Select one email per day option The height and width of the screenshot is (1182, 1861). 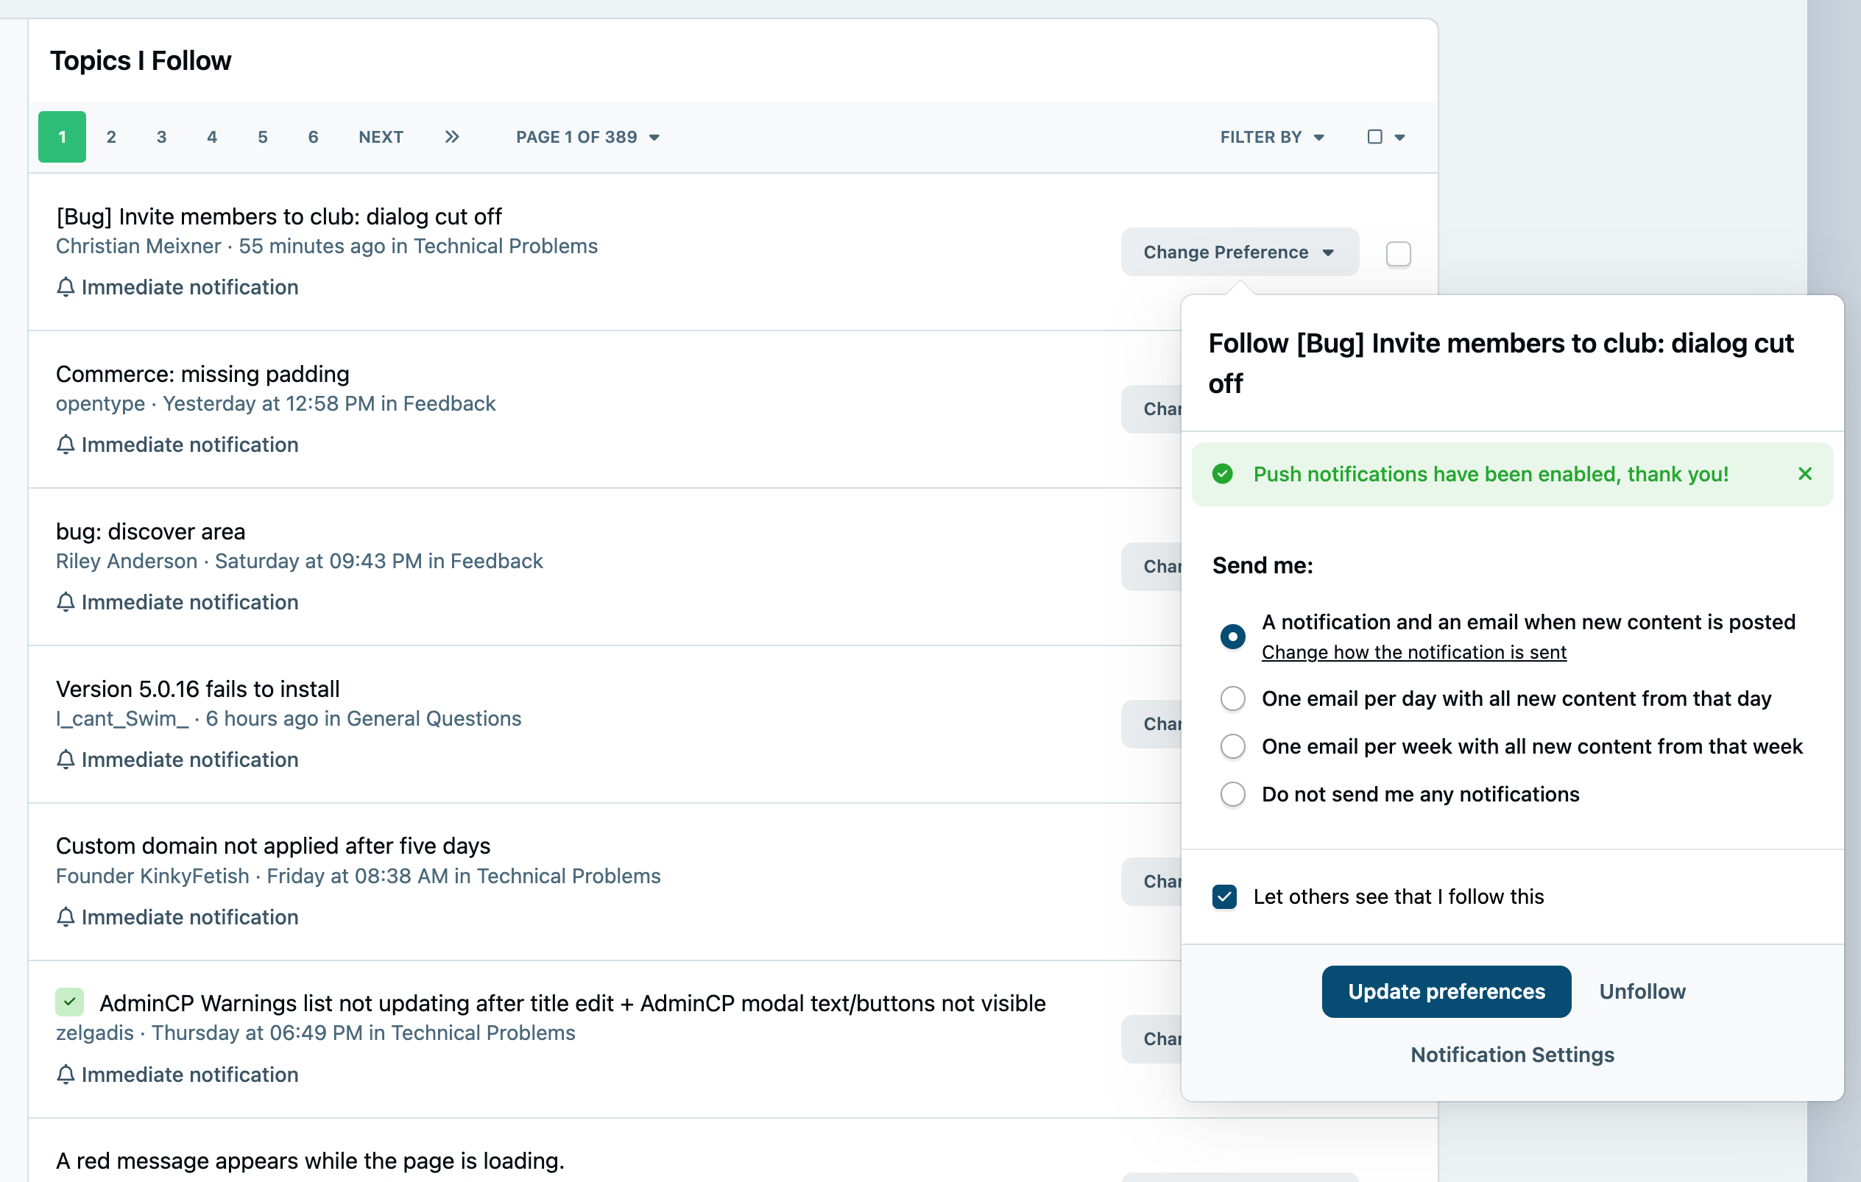(x=1232, y=698)
